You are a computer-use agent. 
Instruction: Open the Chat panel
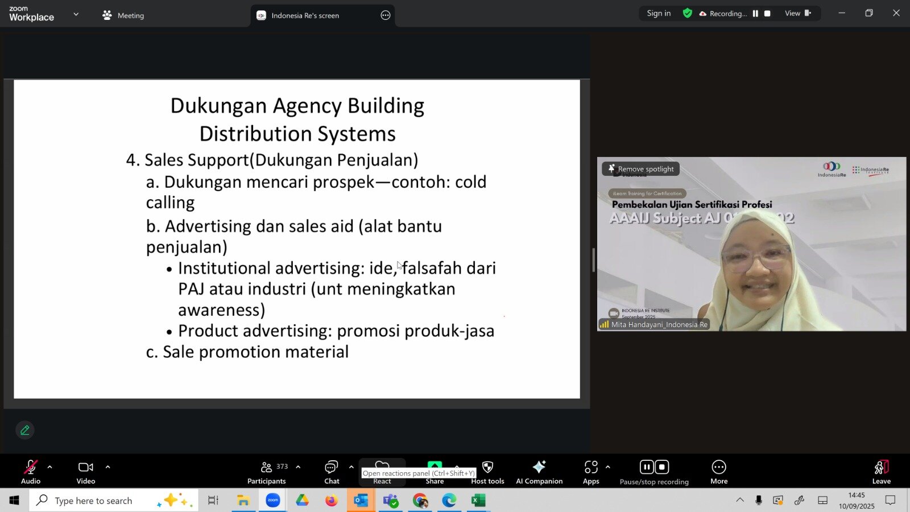pyautogui.click(x=332, y=472)
